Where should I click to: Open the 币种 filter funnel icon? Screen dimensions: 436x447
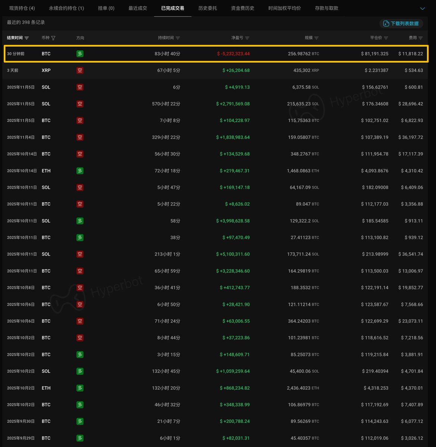point(53,38)
